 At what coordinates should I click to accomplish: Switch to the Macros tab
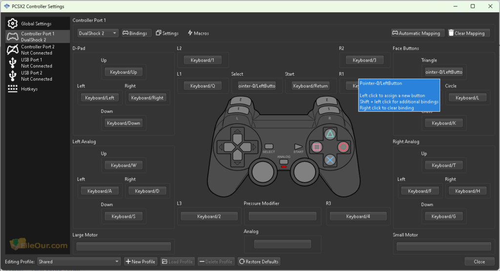(198, 33)
